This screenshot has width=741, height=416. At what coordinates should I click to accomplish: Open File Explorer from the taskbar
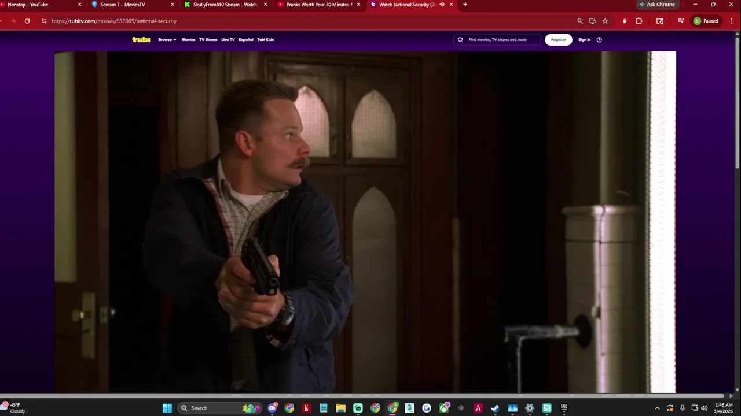click(341, 408)
